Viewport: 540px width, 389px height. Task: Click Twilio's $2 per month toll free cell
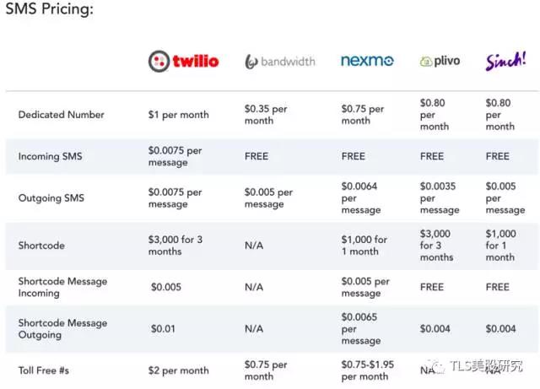pos(178,370)
